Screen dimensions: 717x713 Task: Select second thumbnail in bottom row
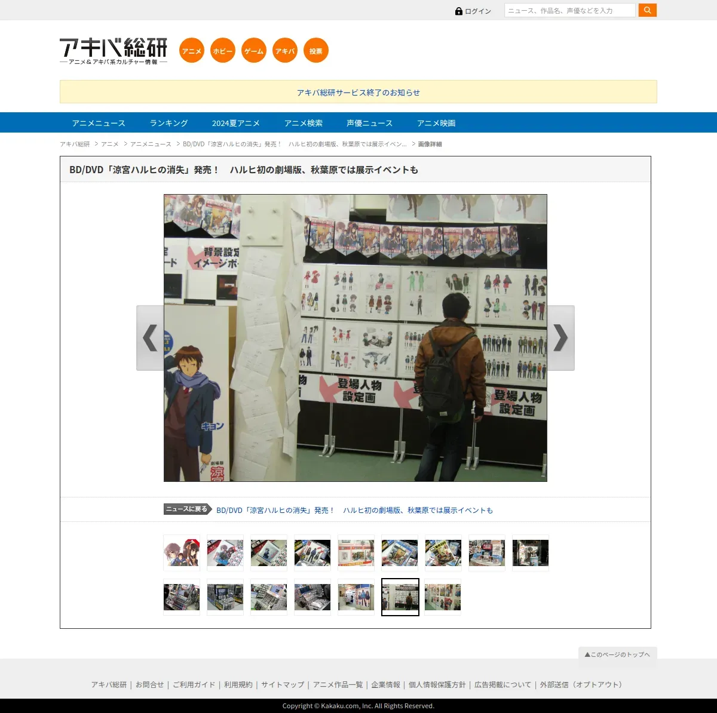(225, 597)
